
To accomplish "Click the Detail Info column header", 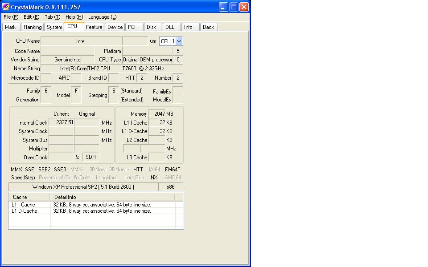I will 112,197.
